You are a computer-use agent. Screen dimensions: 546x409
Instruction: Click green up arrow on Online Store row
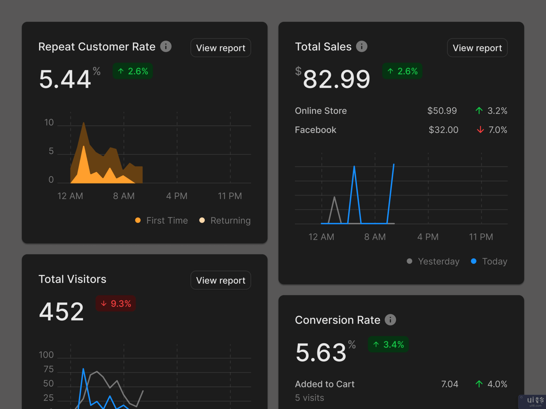pos(479,111)
